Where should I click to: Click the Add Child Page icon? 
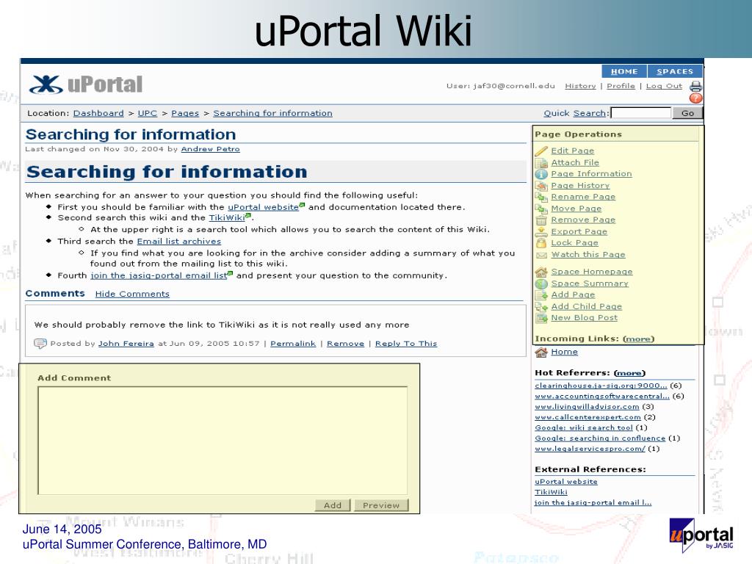(x=541, y=306)
